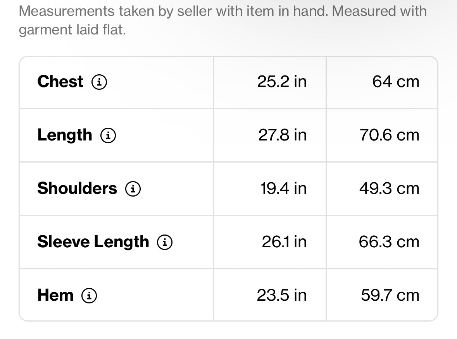The height and width of the screenshot is (339, 457).
Task: Open the Chest info icon
Action: pos(99,82)
